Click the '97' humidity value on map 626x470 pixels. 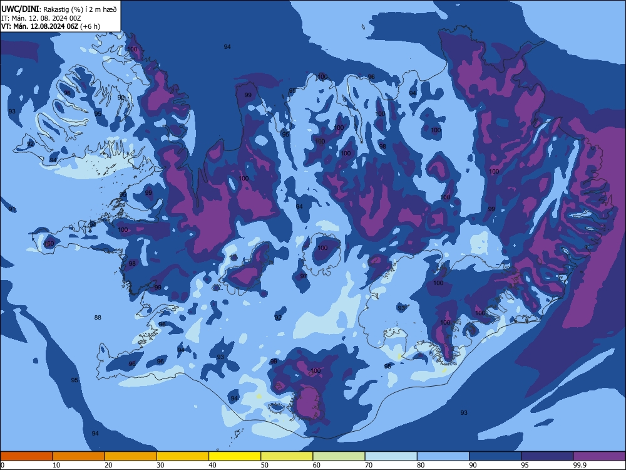point(304,276)
